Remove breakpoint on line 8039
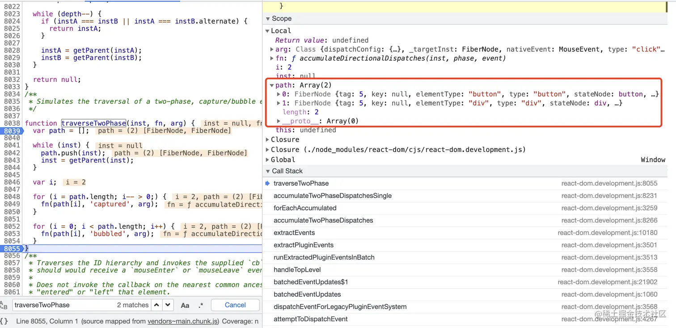 tap(12, 130)
